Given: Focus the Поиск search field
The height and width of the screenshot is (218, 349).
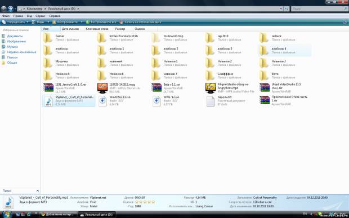Looking at the screenshot, I should pyautogui.click(x=320, y=9).
